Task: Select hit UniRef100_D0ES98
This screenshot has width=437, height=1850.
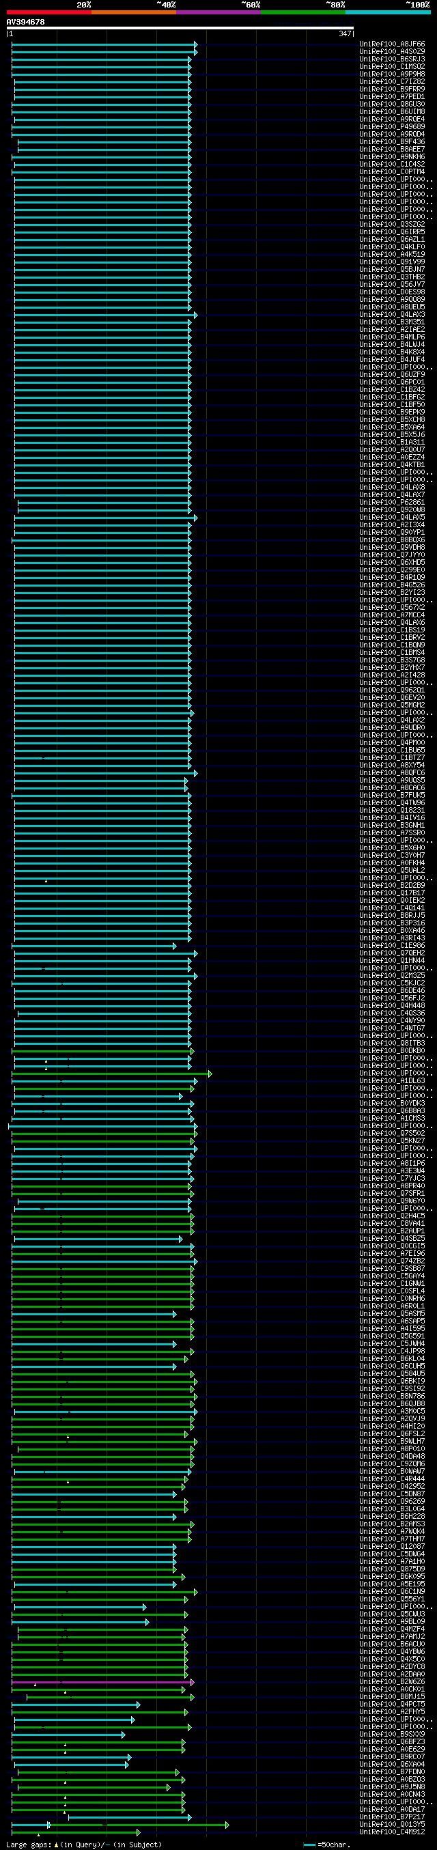Action: [392, 292]
